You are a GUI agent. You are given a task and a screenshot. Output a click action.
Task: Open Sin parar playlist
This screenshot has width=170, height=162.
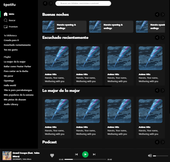(x=9, y=76)
